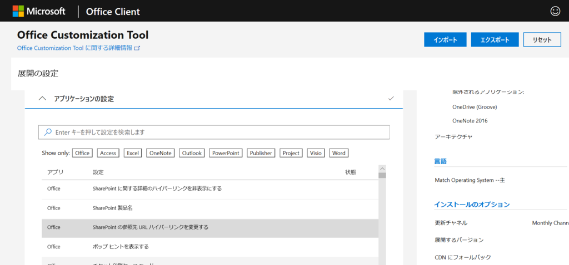Filter settings by Outlook
This screenshot has height=265, width=569.
192,153
